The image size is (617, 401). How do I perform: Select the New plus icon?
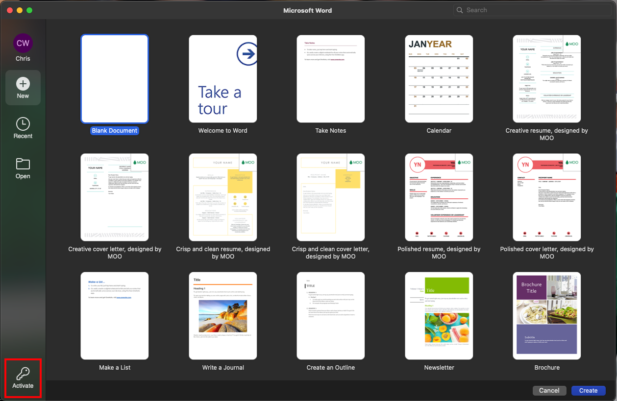(x=23, y=84)
